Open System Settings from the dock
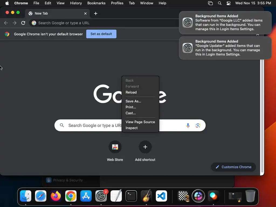 tap(101, 196)
